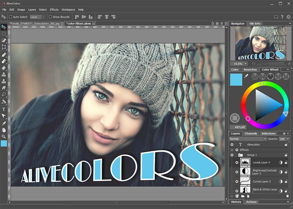The image size is (293, 209).
Task: Collapse the Effects tree expander
Action: (232, 150)
